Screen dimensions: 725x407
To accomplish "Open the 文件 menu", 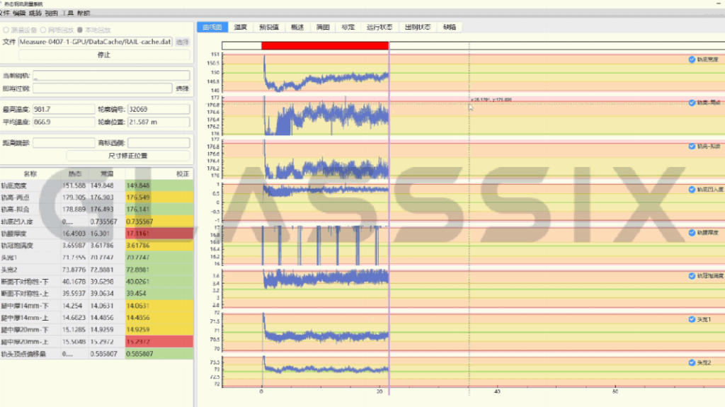I will click(x=4, y=13).
